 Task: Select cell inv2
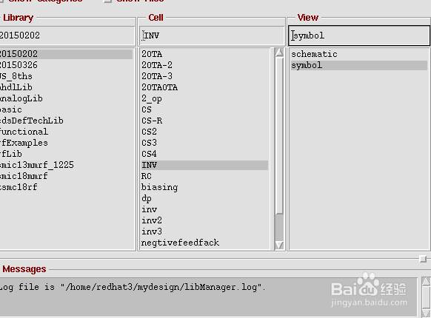(152, 220)
